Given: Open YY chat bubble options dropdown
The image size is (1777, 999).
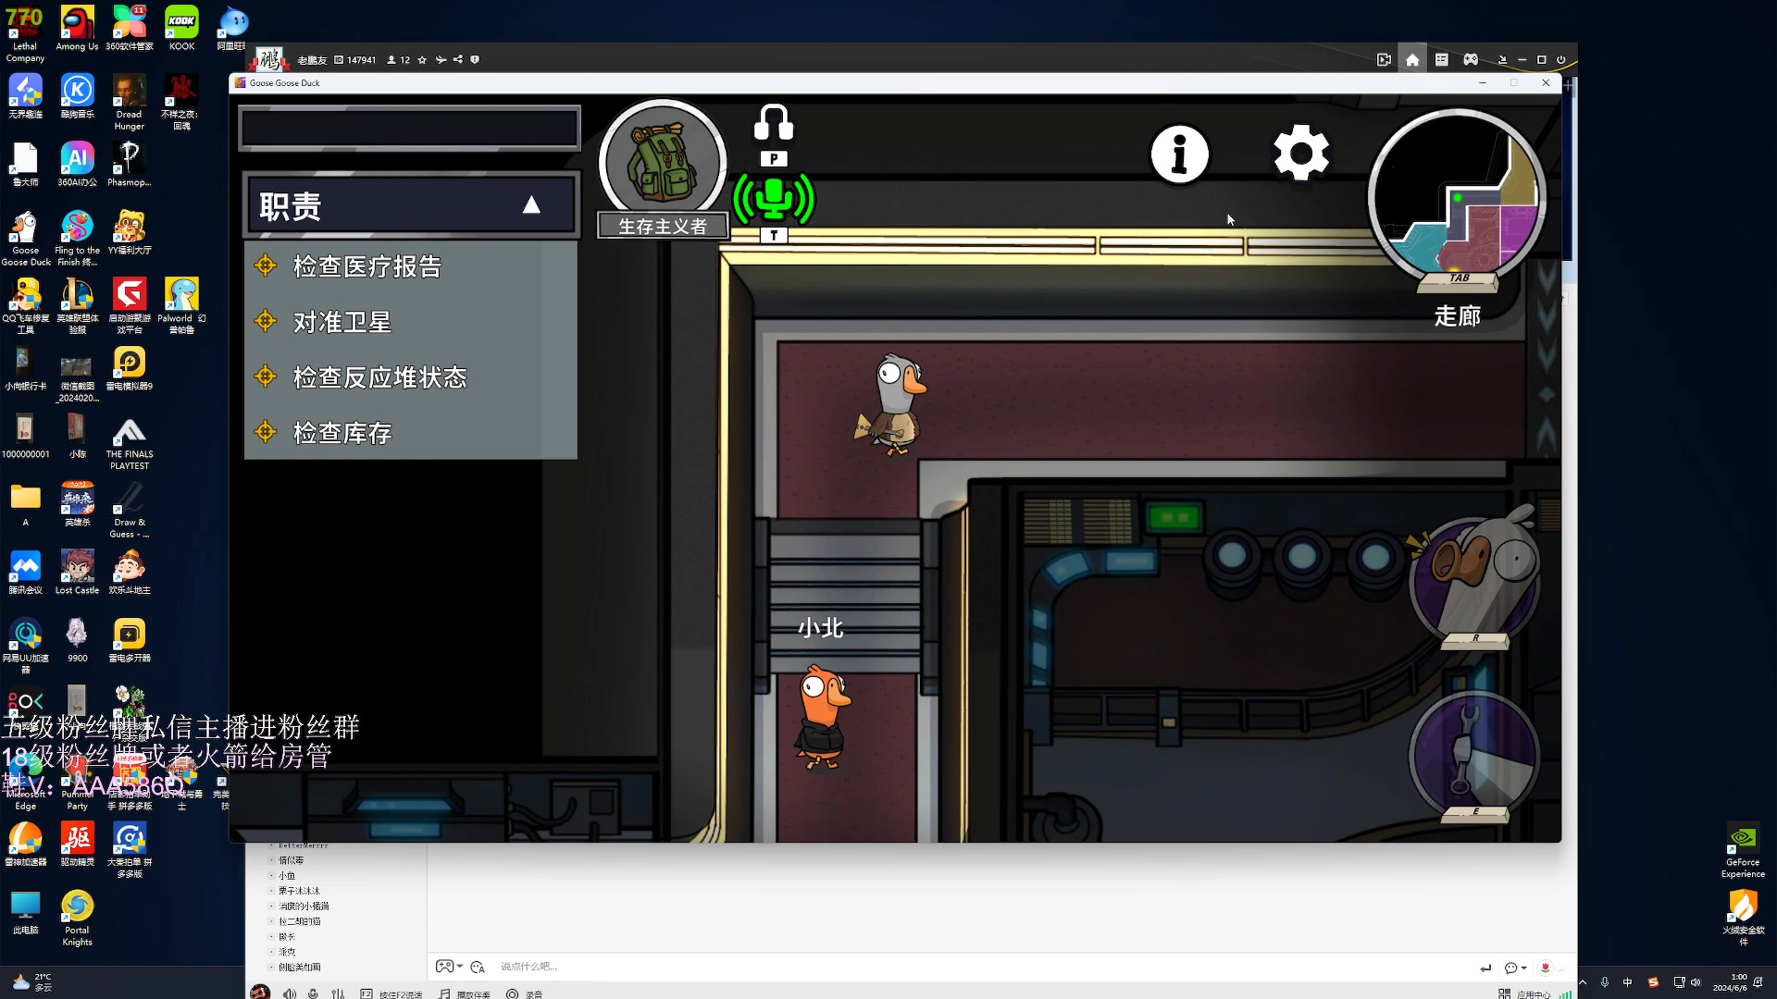Looking at the screenshot, I should pos(1515,968).
